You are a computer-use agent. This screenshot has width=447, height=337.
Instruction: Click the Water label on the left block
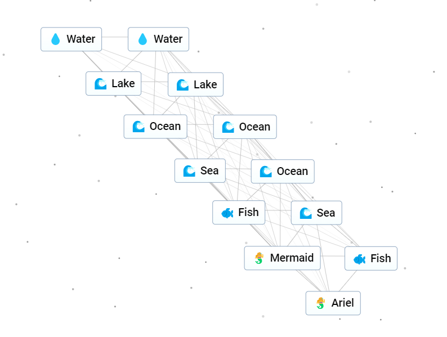click(x=81, y=39)
